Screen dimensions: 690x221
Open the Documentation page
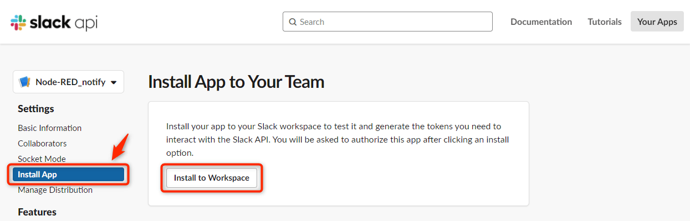(541, 22)
